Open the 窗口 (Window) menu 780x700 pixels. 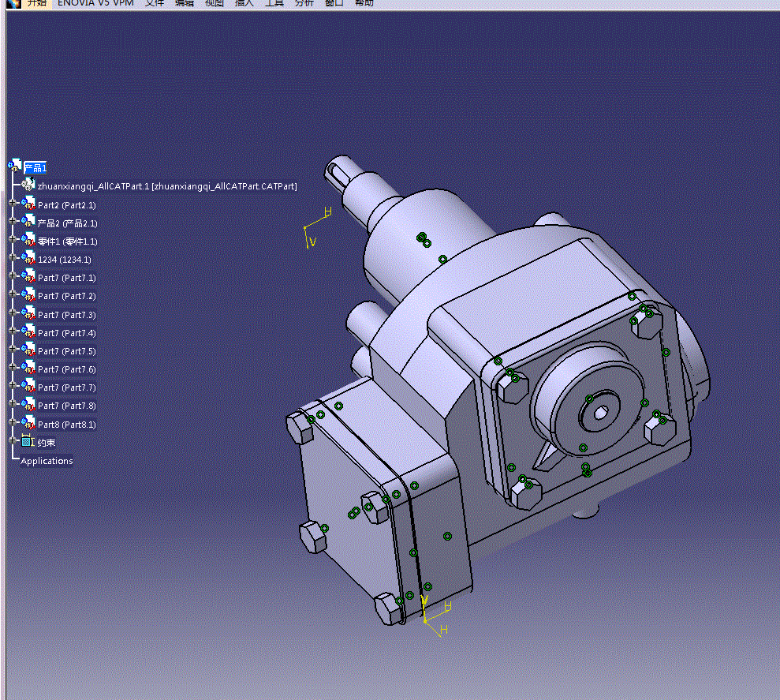coord(334,3)
